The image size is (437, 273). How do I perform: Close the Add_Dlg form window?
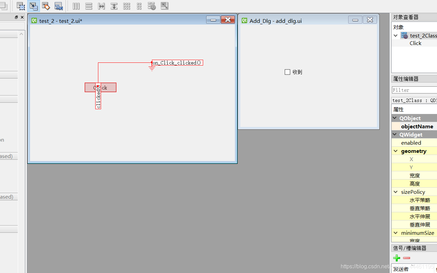point(370,20)
